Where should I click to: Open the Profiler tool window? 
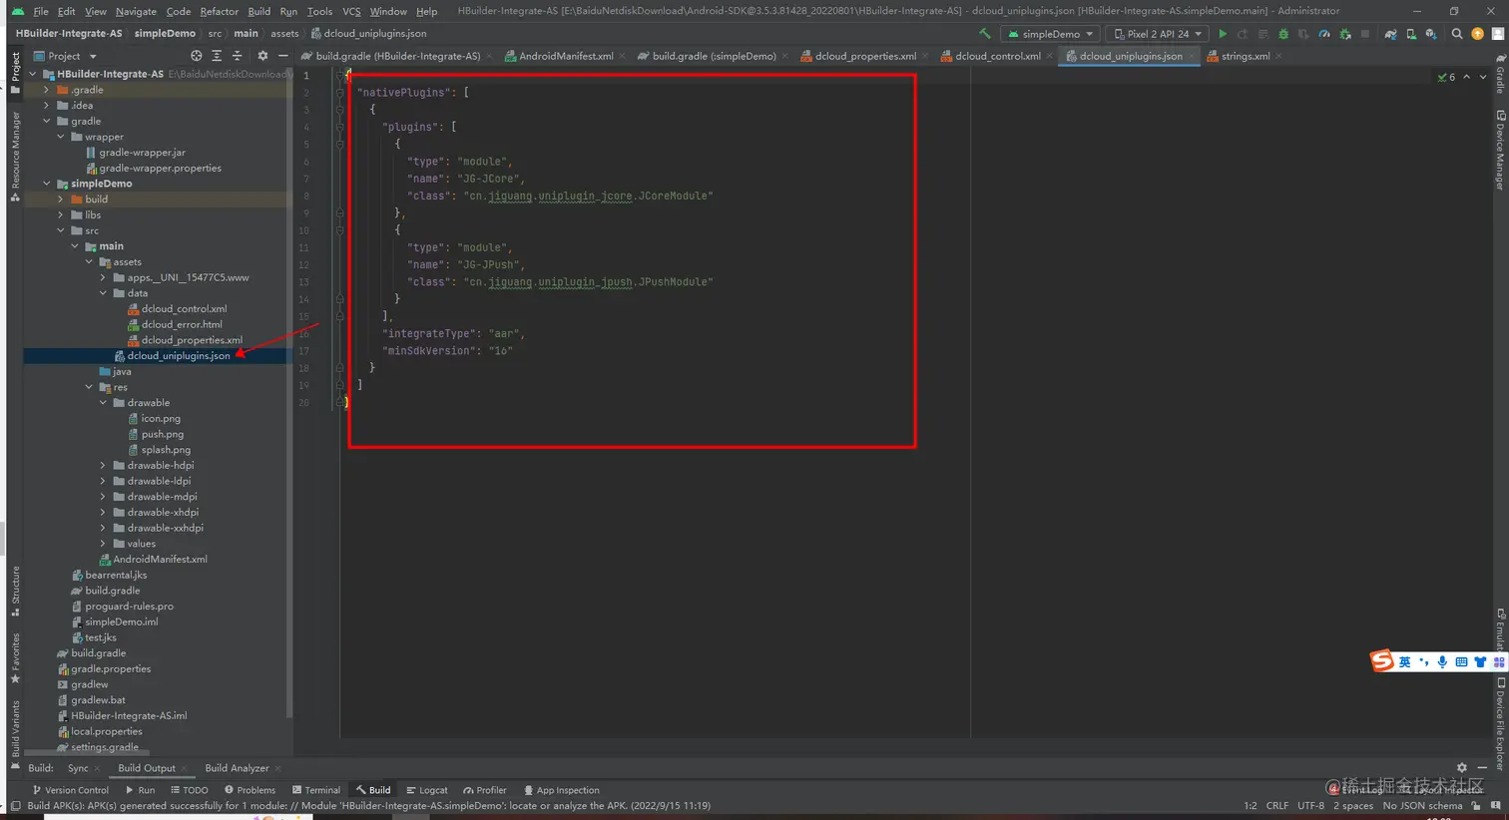(x=485, y=790)
